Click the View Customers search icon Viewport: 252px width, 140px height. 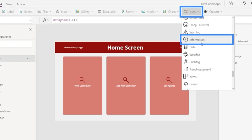click(82, 80)
